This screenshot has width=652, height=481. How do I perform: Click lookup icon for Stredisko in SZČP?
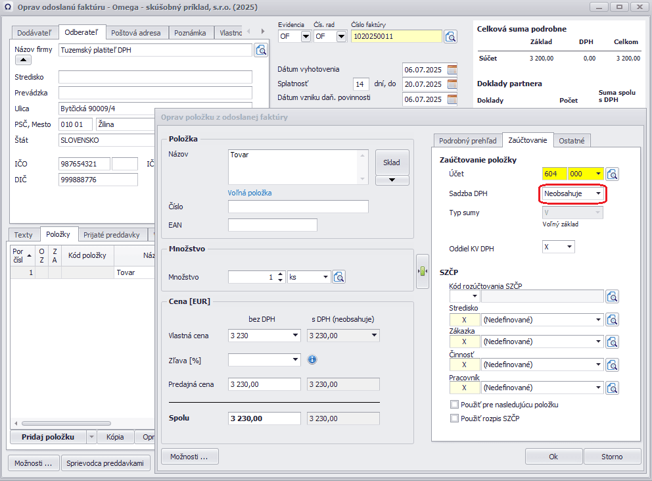click(x=613, y=320)
